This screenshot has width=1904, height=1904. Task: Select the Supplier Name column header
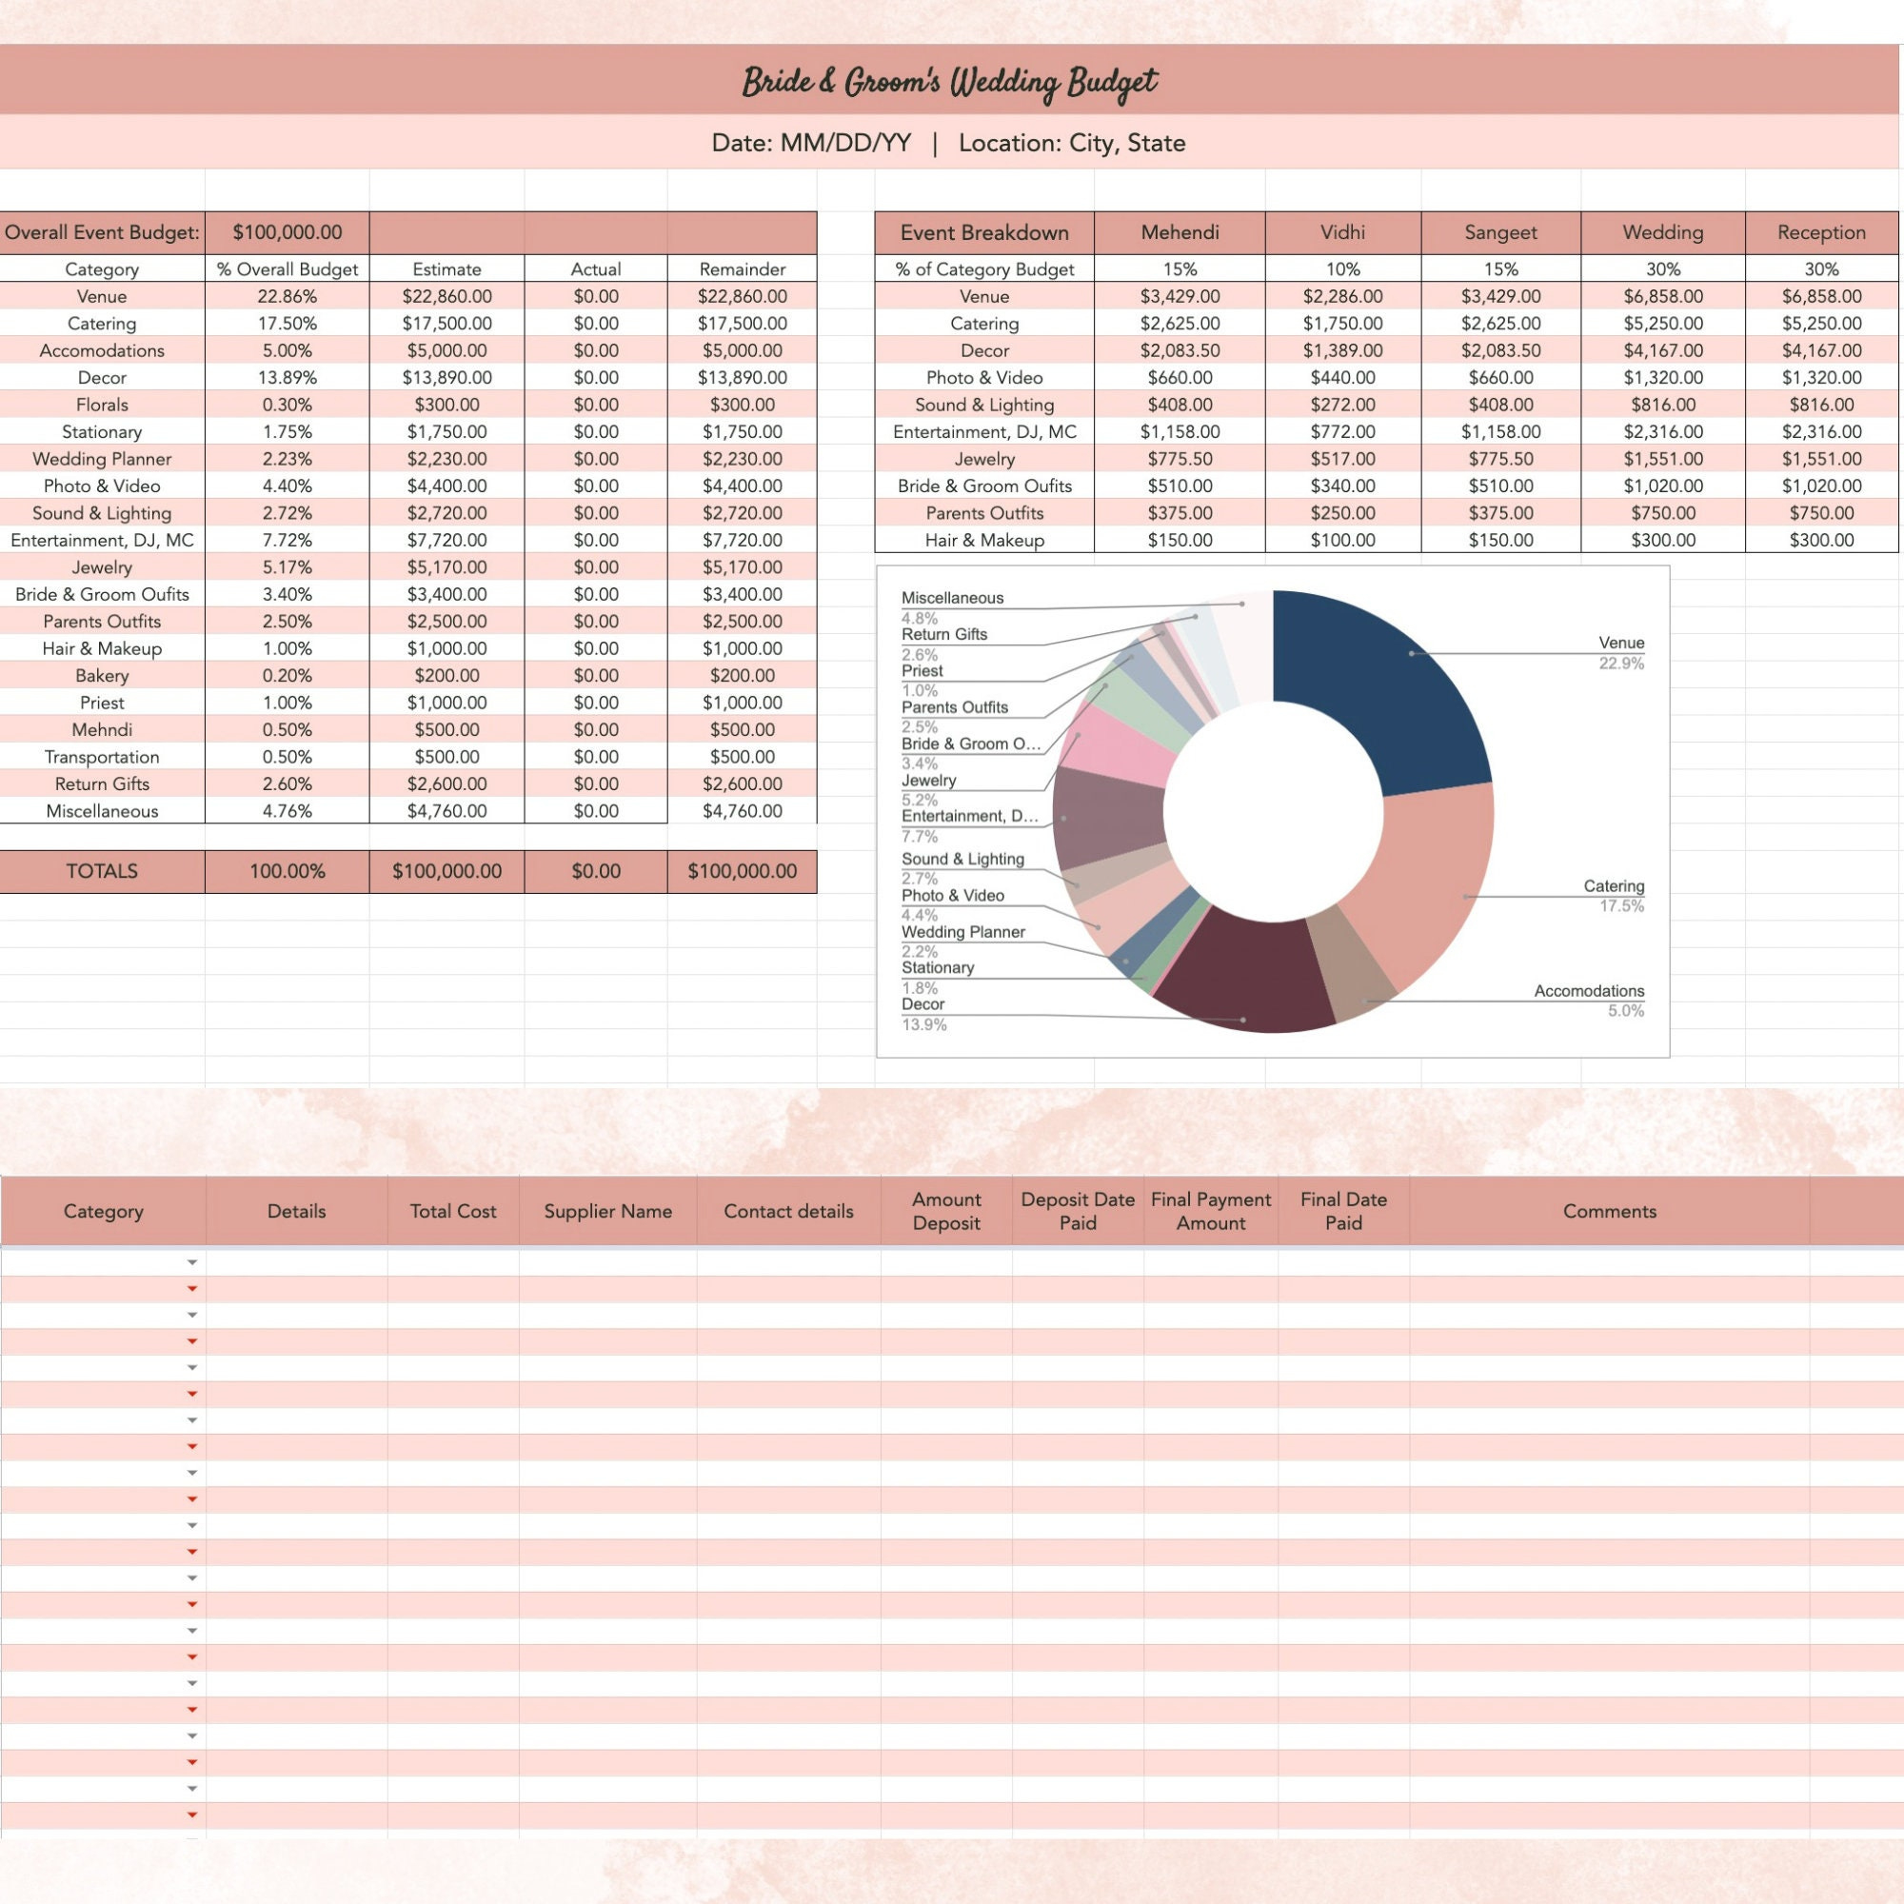(608, 1210)
